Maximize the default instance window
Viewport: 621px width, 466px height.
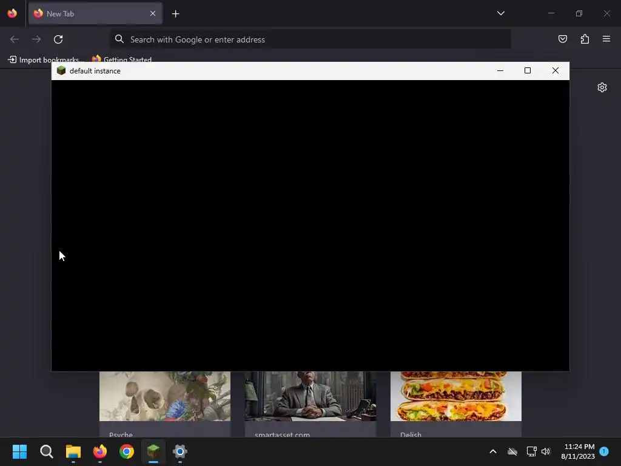[x=528, y=70]
